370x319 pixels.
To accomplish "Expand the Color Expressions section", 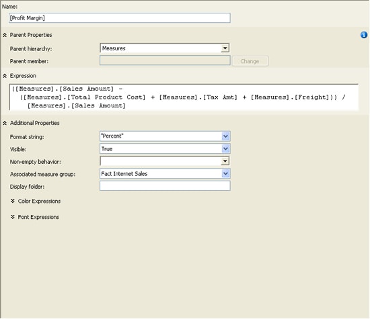I will 13,201.
